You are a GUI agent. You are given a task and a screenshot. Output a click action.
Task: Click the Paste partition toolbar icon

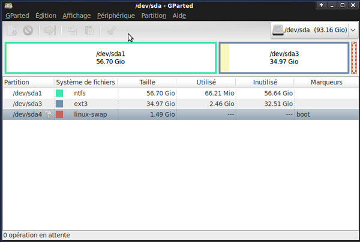tap(89, 30)
